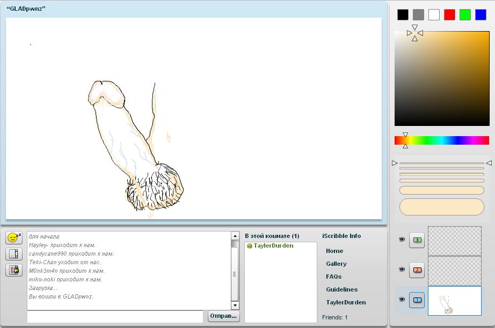Select layer 3 button
This screenshot has width=495, height=328.
coord(417,240)
